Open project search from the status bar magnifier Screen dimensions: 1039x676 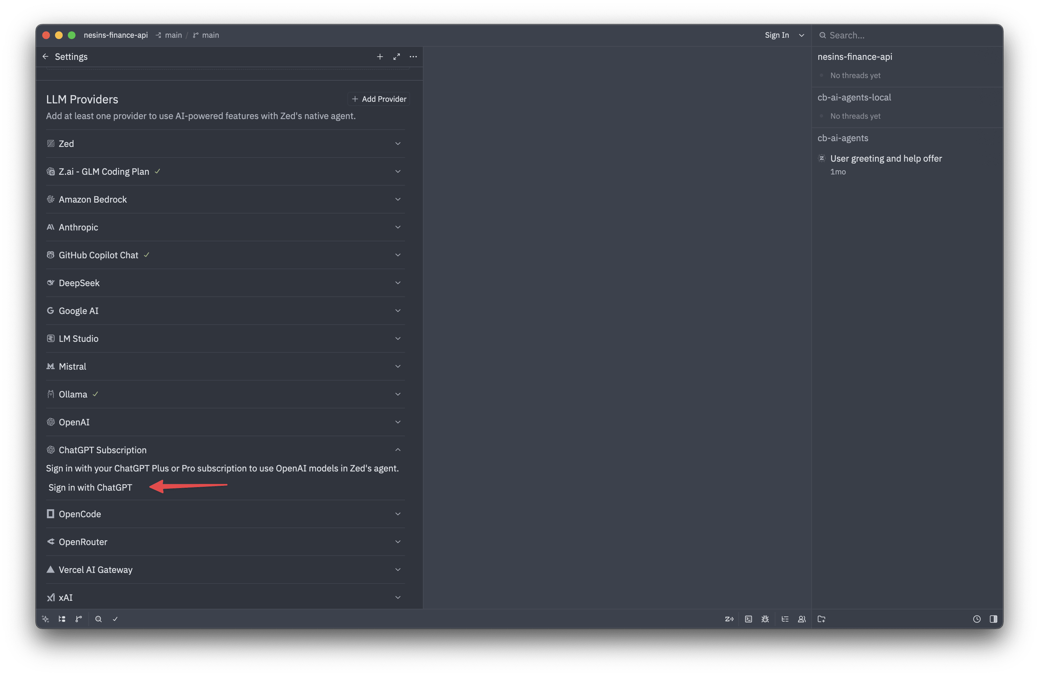[99, 619]
